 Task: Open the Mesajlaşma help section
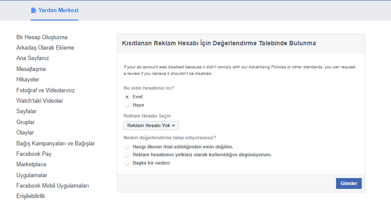coord(31,69)
